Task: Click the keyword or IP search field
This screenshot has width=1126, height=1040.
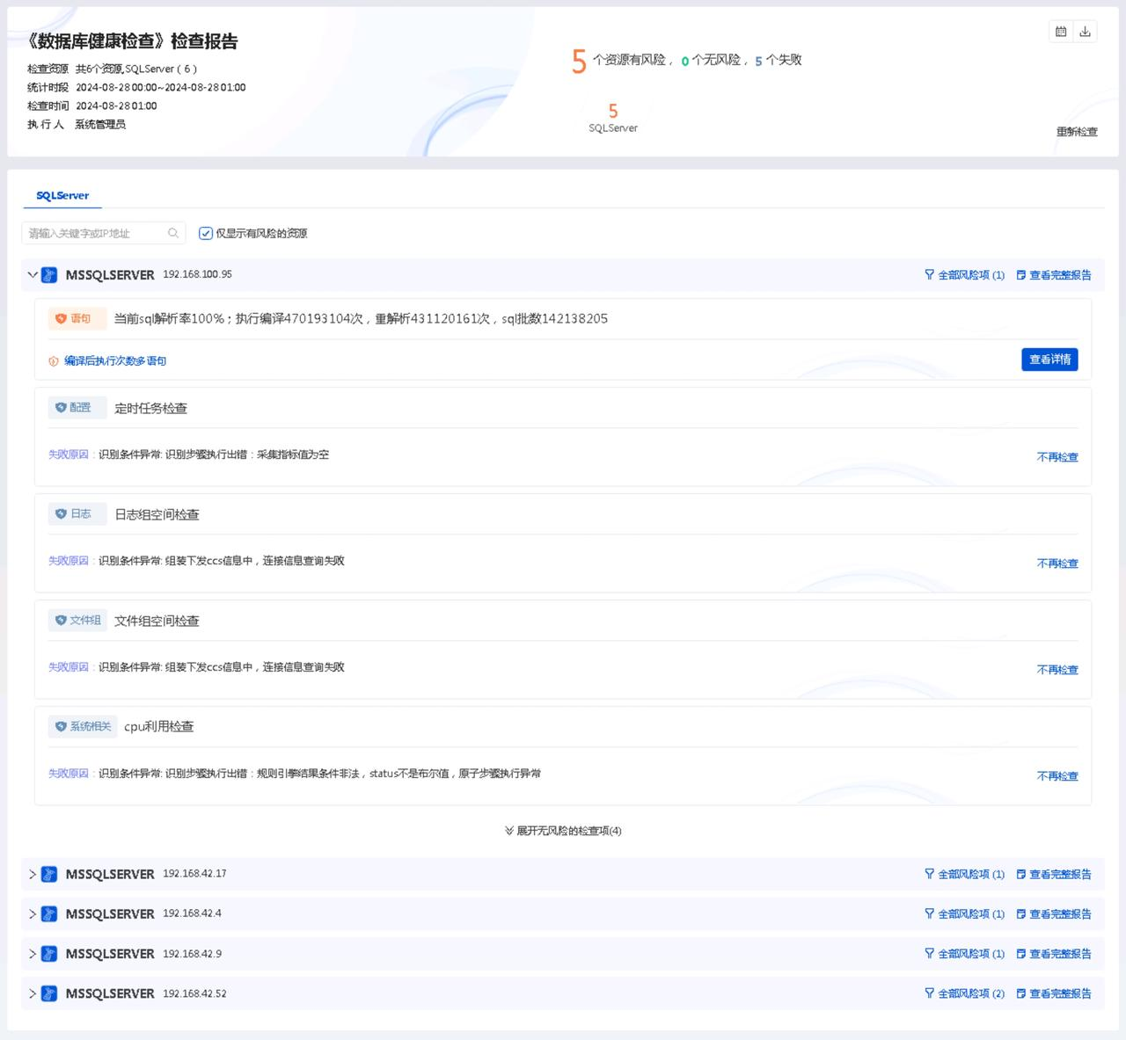Action: pos(95,233)
